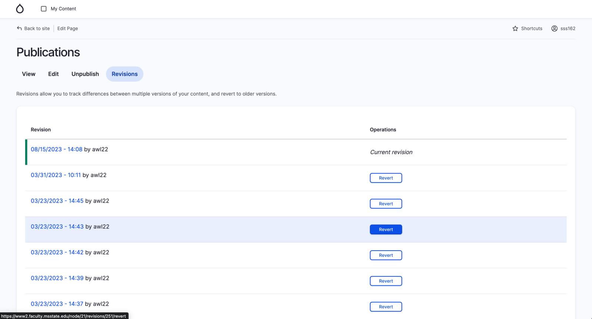Click the My Content square icon
Screen dimensions: 592x319
click(x=44, y=9)
